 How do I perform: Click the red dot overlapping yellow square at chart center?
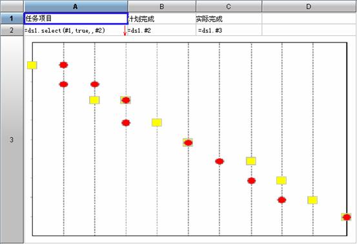point(188,143)
